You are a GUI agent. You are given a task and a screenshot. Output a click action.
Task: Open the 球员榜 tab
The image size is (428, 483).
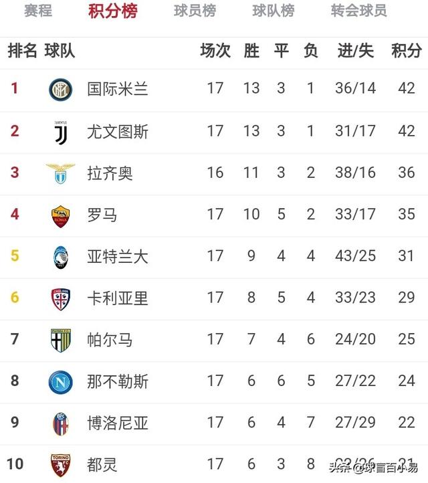(195, 11)
